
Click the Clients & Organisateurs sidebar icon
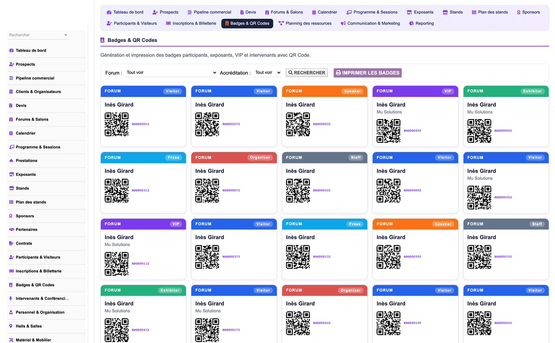point(12,92)
